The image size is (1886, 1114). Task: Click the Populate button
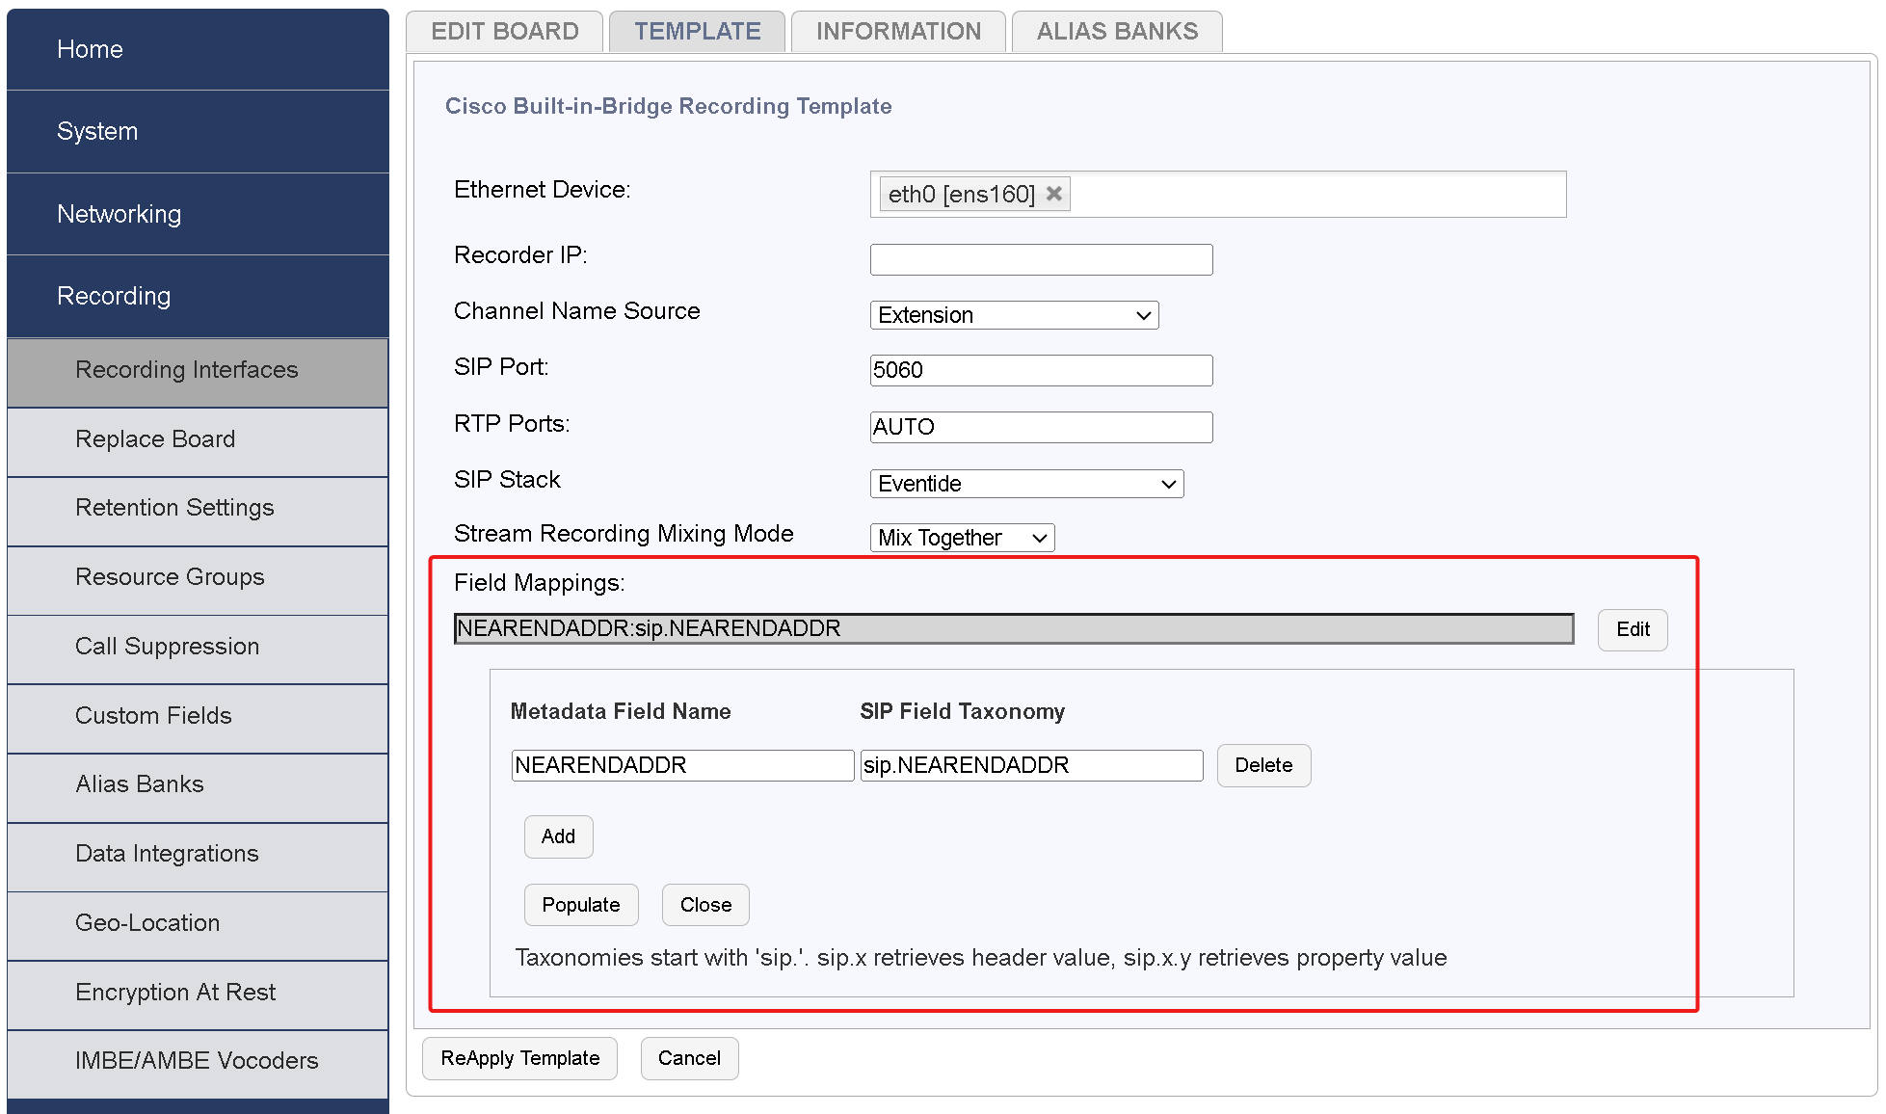(580, 904)
